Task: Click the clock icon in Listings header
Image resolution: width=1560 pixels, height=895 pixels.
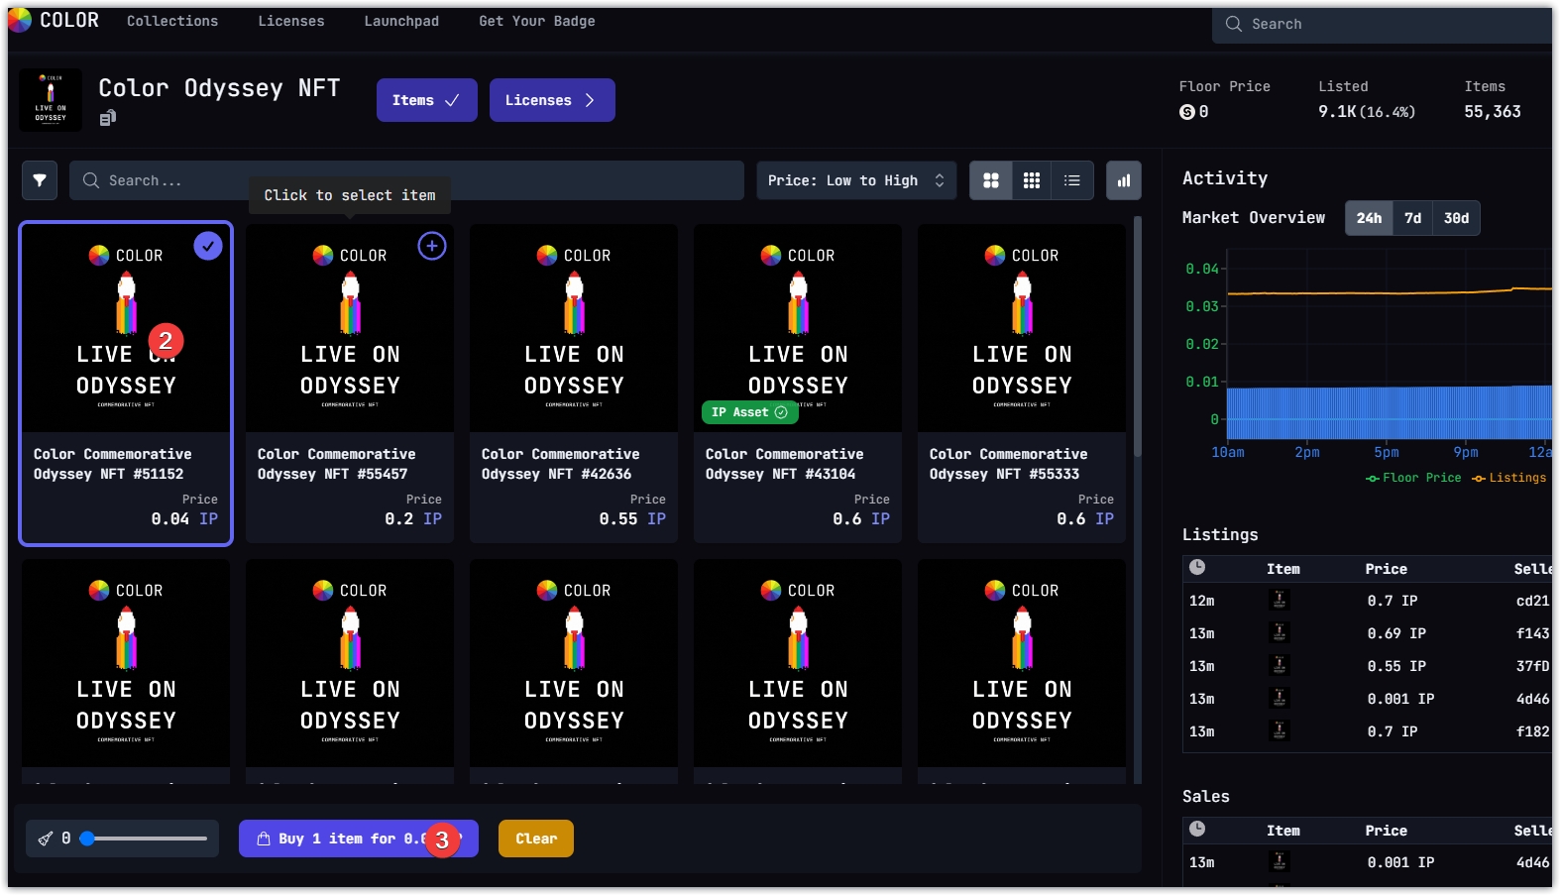Action: (1197, 568)
